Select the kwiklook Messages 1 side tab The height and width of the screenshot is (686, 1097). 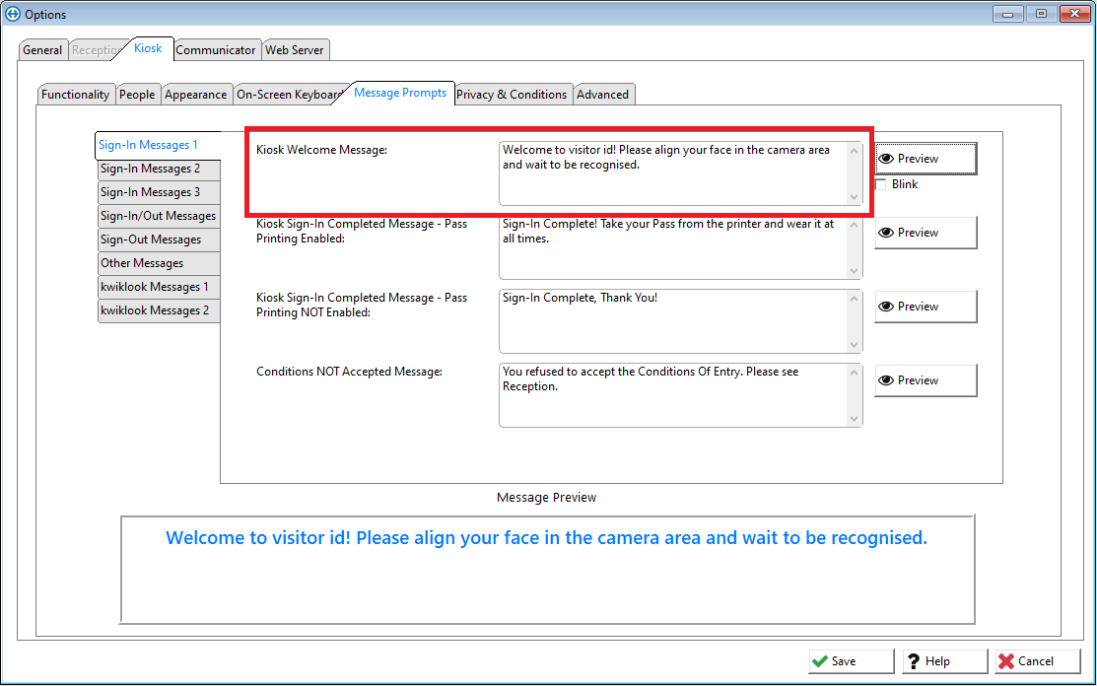tap(155, 287)
